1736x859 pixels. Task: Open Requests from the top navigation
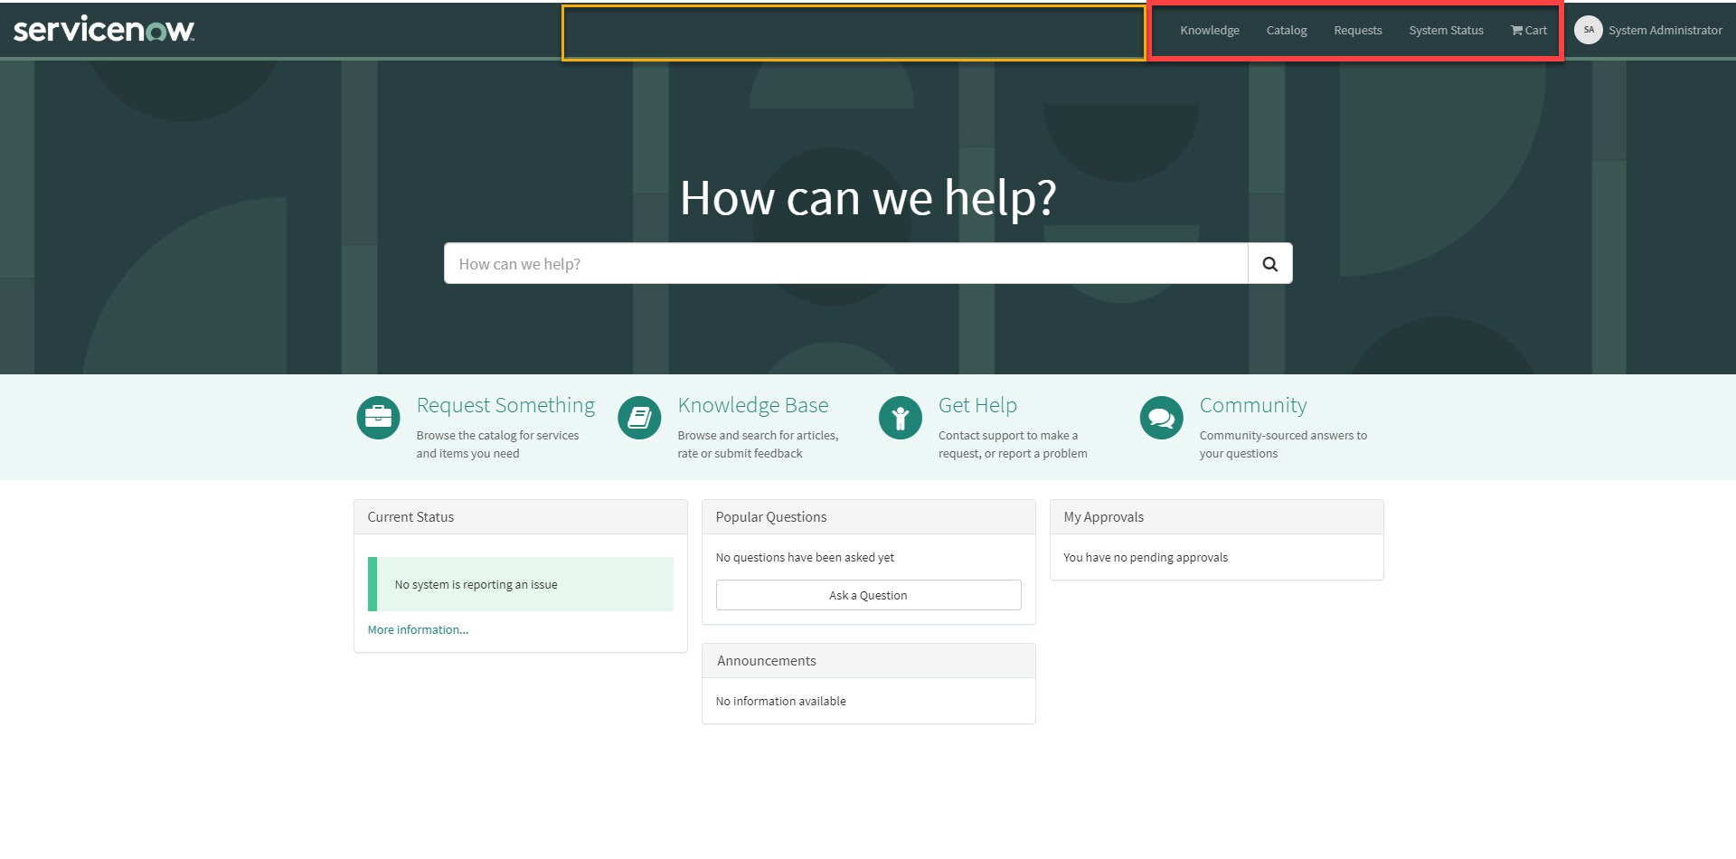click(x=1358, y=31)
